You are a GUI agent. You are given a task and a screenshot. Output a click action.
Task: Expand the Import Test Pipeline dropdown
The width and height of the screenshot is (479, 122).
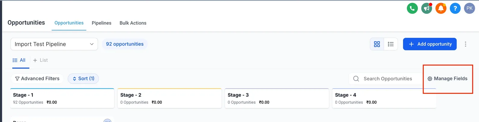[x=54, y=44]
